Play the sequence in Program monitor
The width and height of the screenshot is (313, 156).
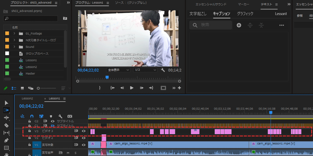coord(132,88)
